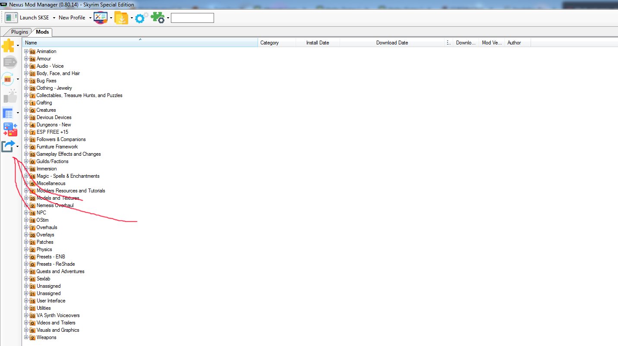Click the Gameplay Effects and Changes folder icon
The height and width of the screenshot is (346, 618).
point(32,154)
